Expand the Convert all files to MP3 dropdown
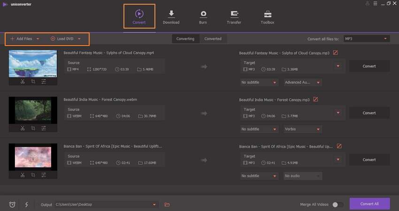This screenshot has width=399, height=211. [x=366, y=38]
